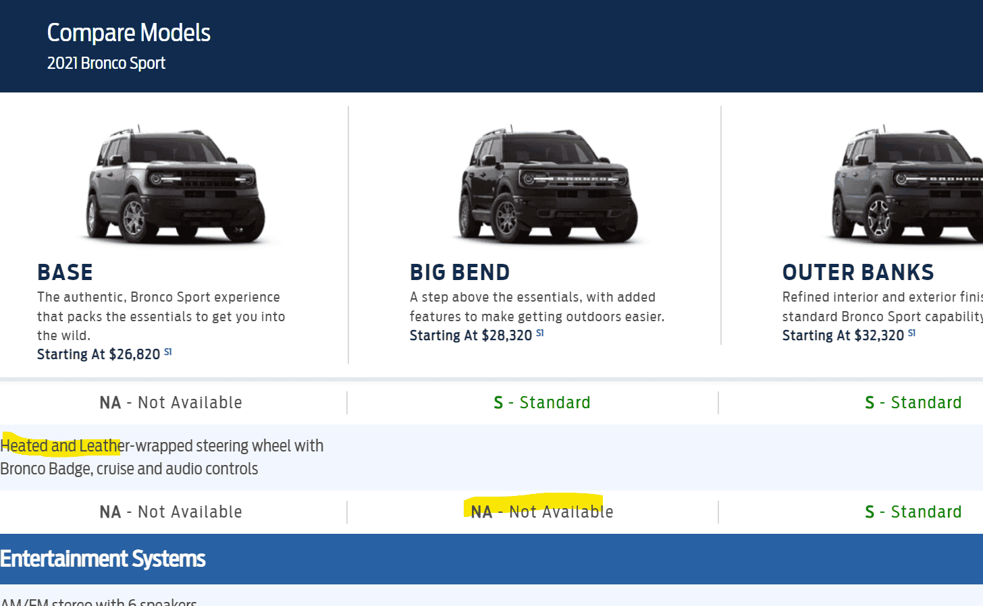983x606 pixels.
Task: Select the BASE model heading
Action: tap(65, 273)
